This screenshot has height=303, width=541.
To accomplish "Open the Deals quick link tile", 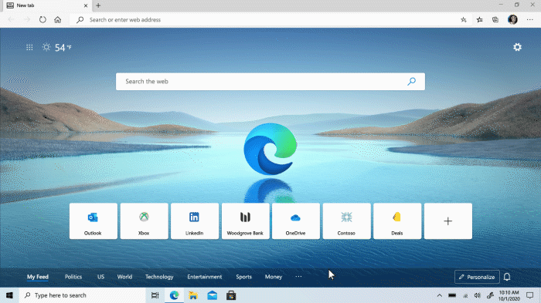I will (x=397, y=221).
